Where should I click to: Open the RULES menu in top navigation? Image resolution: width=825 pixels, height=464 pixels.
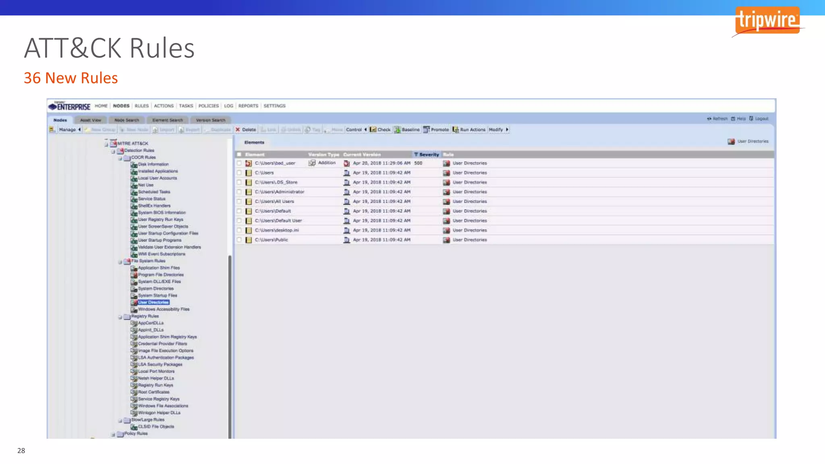point(141,106)
